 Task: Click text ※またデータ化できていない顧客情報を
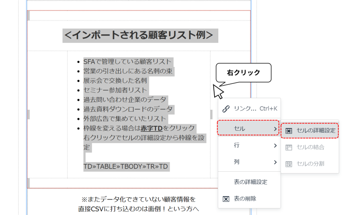(x=139, y=199)
